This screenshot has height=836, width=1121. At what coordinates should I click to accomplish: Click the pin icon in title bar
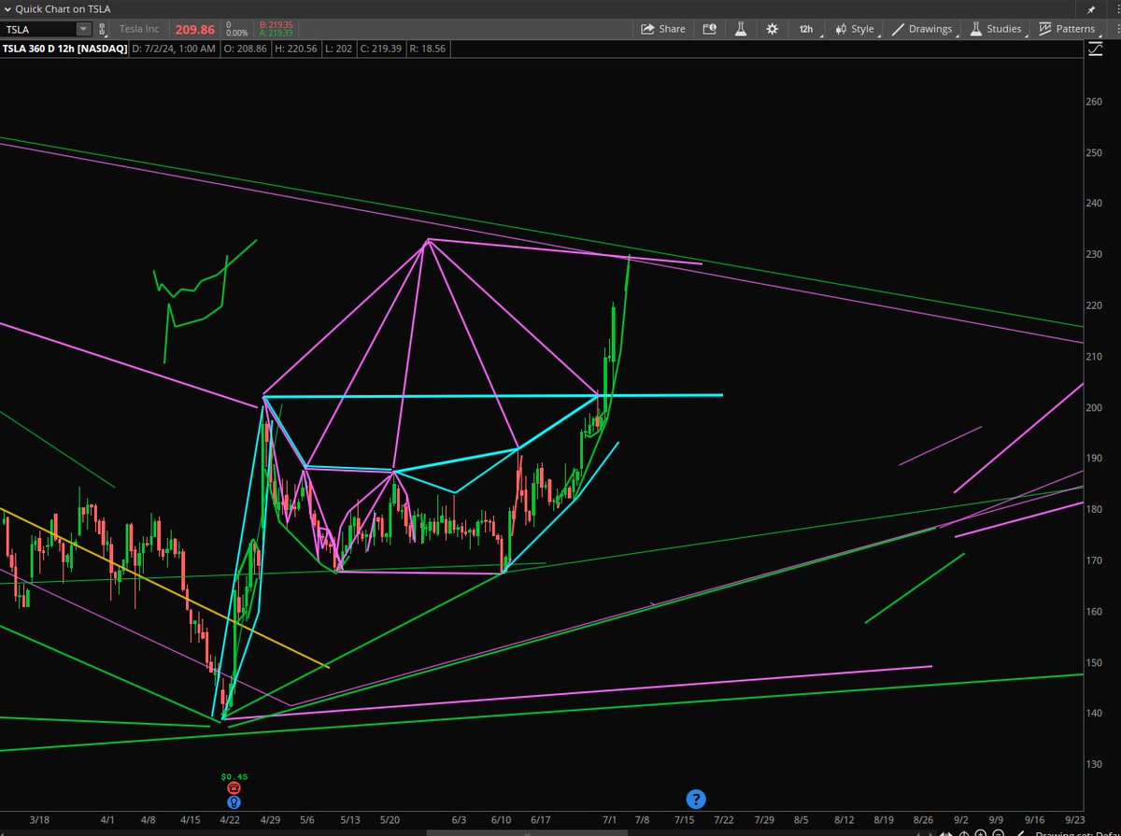coord(1091,9)
